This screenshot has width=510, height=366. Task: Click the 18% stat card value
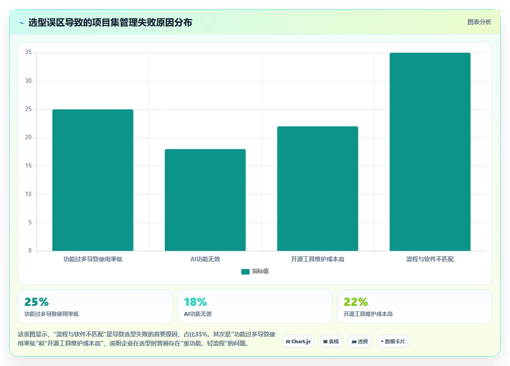pyautogui.click(x=195, y=302)
